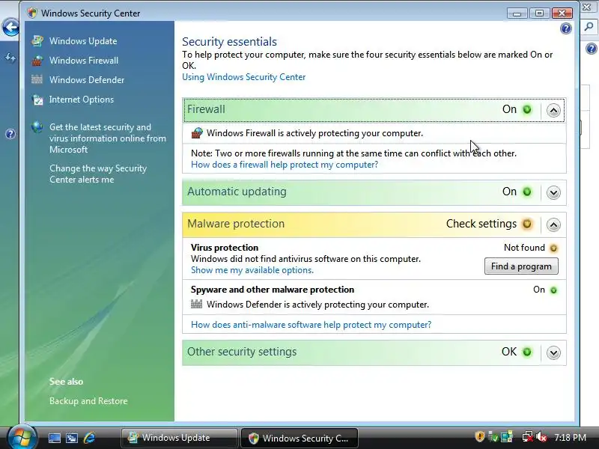Open Internet Options link
Viewport: 599px width, 449px height.
[x=82, y=100]
